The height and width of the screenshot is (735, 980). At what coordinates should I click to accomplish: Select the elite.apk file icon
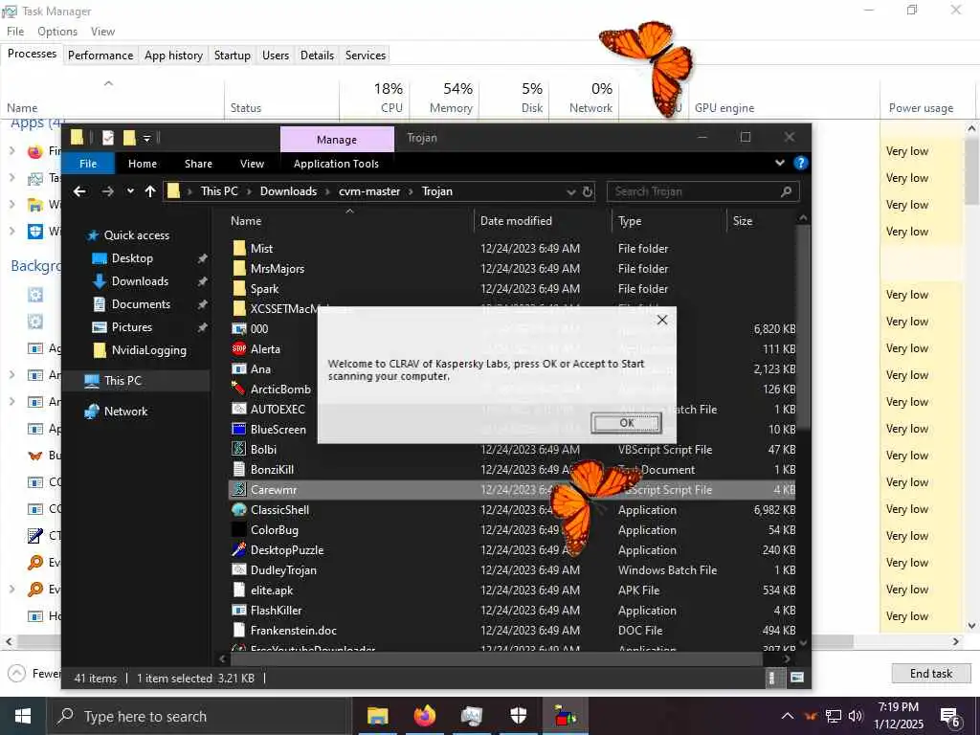[x=238, y=590]
